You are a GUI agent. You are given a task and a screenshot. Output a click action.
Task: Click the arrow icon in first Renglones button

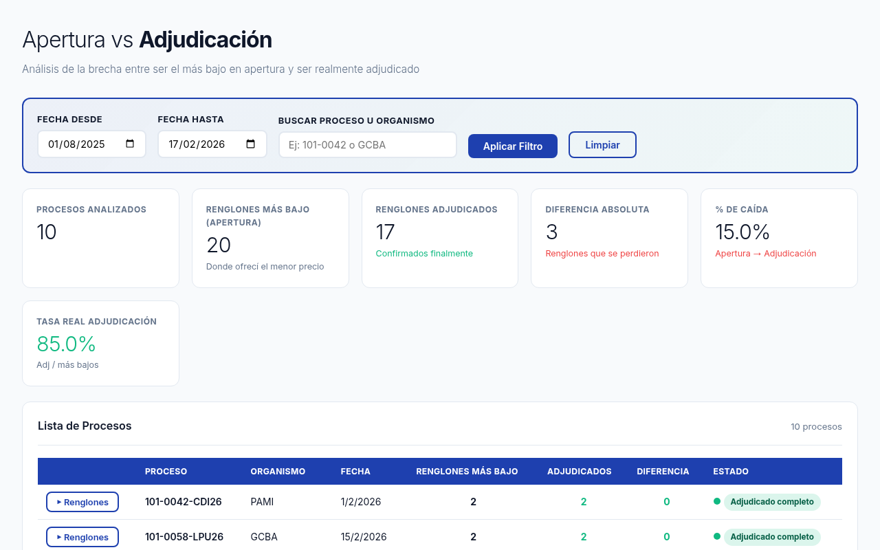tap(58, 502)
